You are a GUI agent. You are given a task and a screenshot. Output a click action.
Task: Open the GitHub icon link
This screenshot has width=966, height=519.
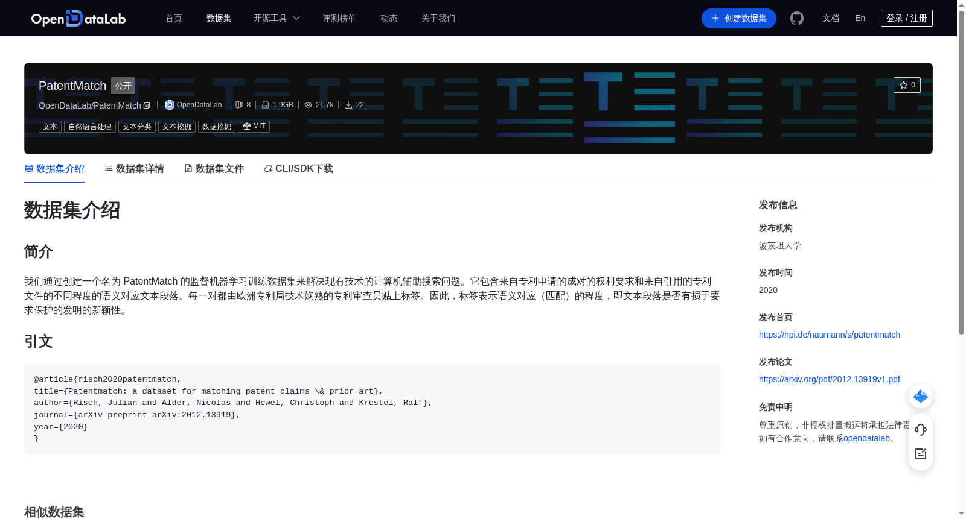pos(797,18)
